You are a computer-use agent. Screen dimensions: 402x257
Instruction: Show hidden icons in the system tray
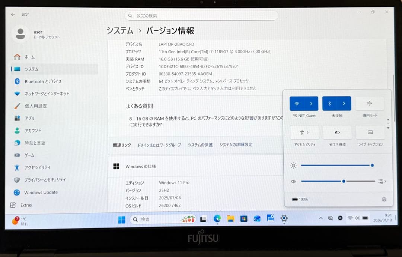320,218
